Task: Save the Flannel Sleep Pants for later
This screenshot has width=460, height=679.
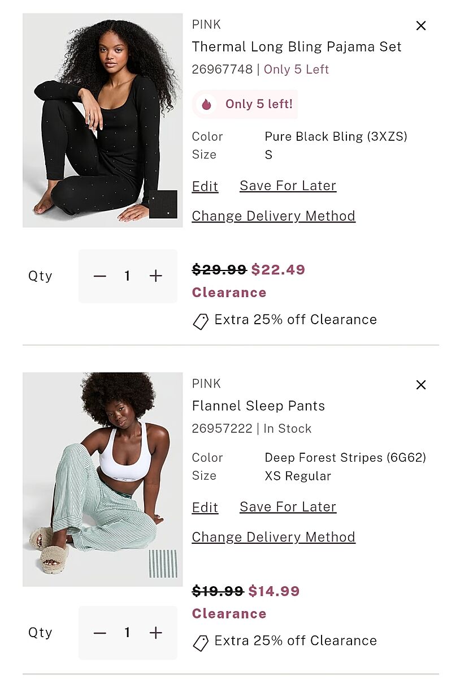Action: pyautogui.click(x=288, y=507)
